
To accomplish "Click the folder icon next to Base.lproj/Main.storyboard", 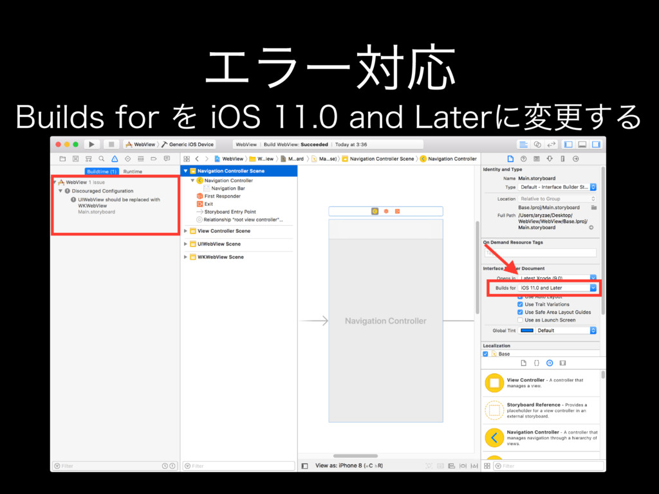I will pyautogui.click(x=594, y=208).
